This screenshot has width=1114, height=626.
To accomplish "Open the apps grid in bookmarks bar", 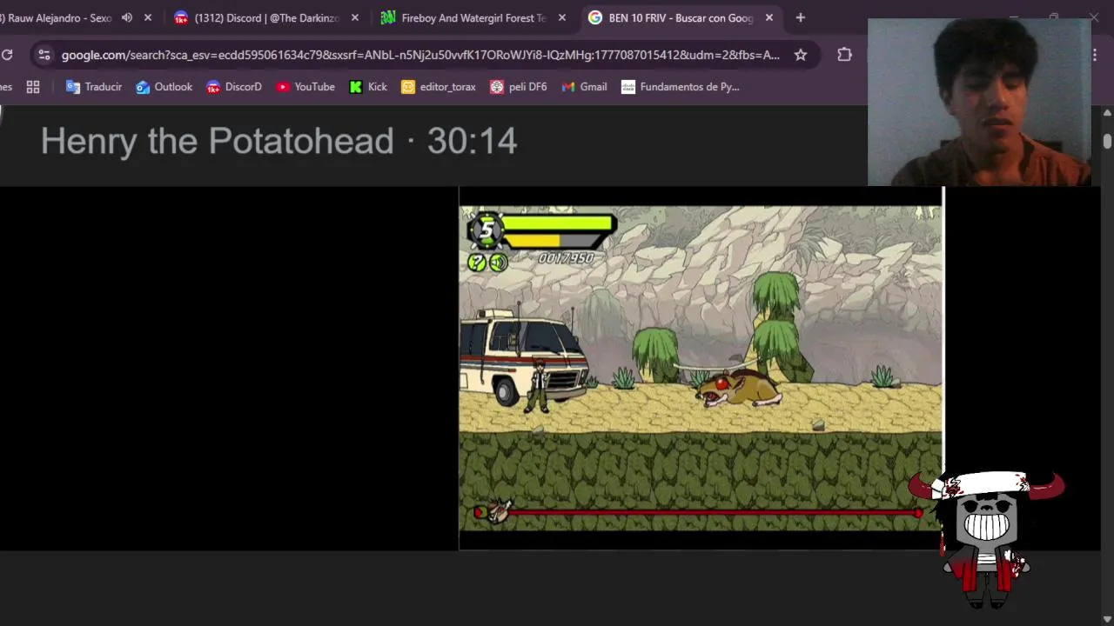I will click(x=33, y=87).
